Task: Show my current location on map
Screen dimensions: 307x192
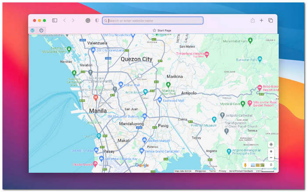Action: [271, 144]
